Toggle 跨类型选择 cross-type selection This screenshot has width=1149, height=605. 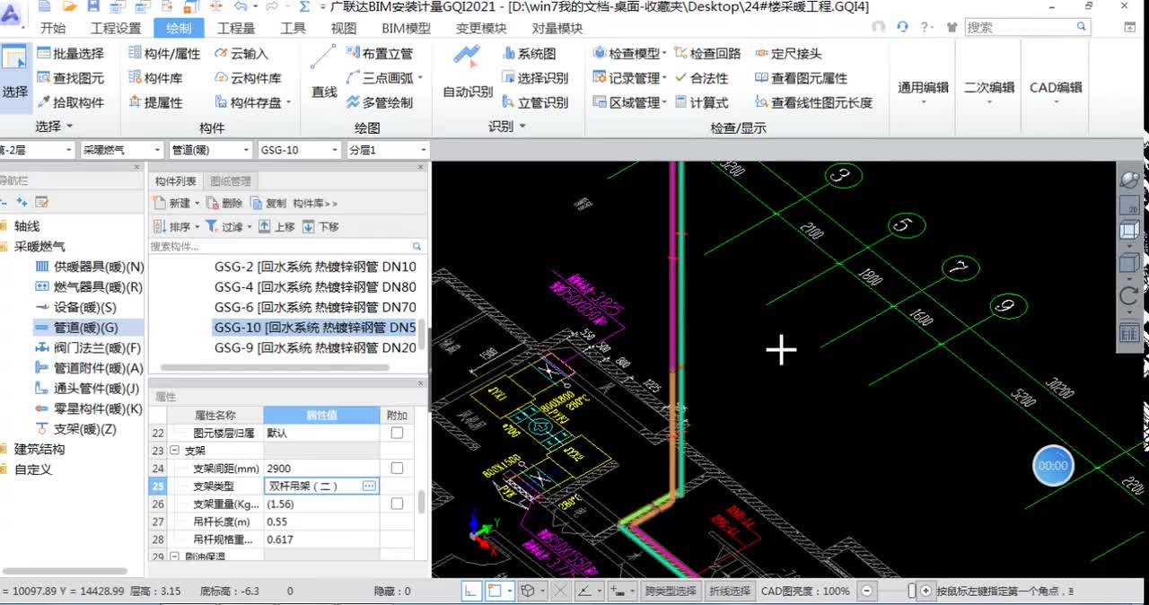coord(671,592)
